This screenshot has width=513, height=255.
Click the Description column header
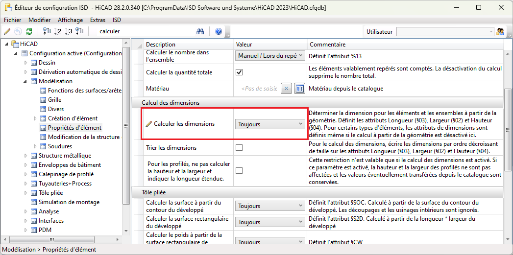click(x=189, y=44)
